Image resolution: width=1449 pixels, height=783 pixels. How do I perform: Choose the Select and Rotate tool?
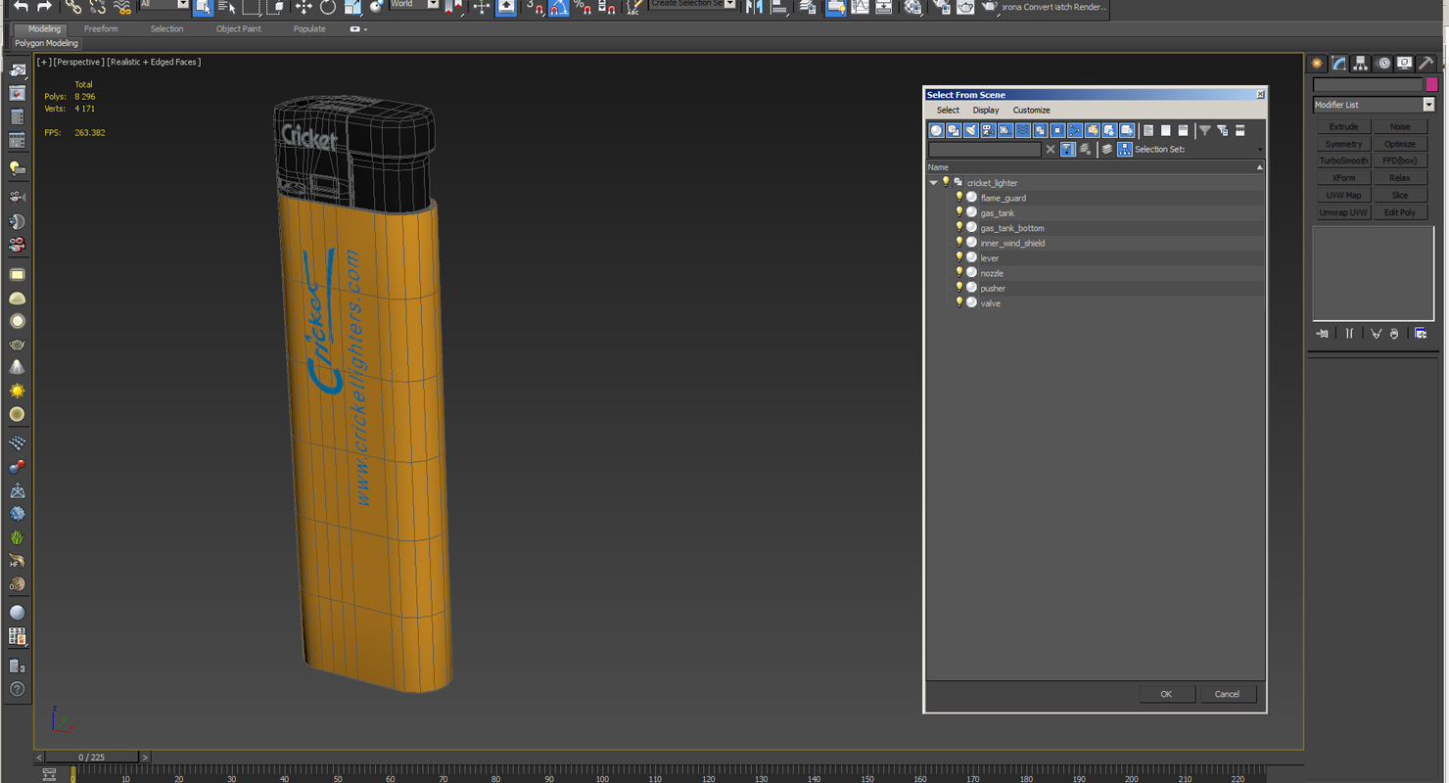coord(328,7)
